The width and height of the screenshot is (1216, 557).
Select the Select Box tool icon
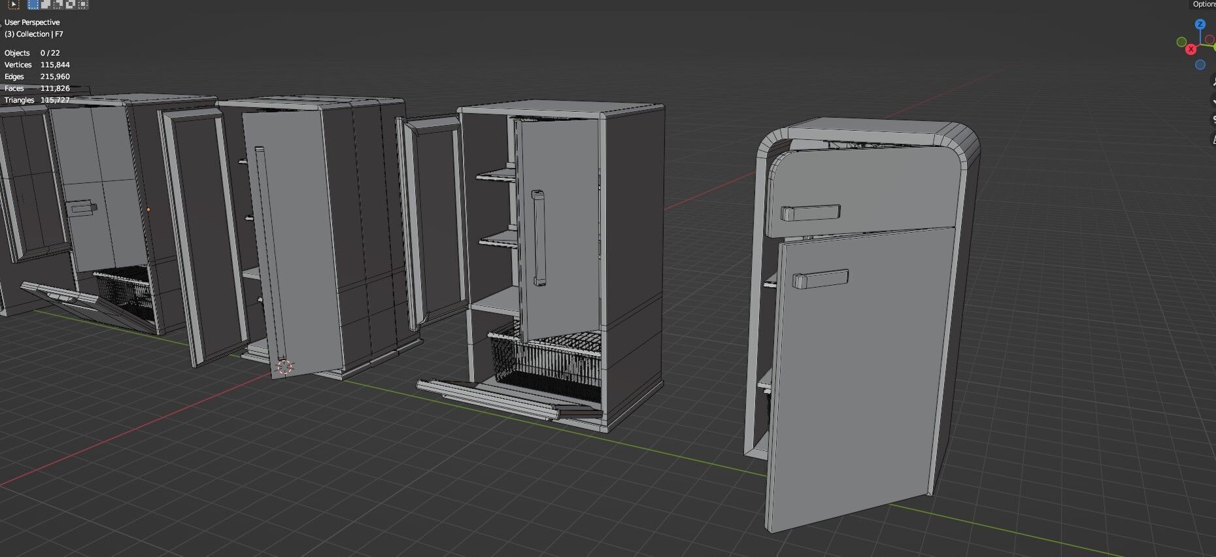pos(13,4)
